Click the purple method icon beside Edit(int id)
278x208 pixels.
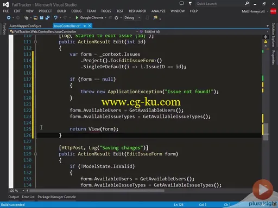point(142,31)
